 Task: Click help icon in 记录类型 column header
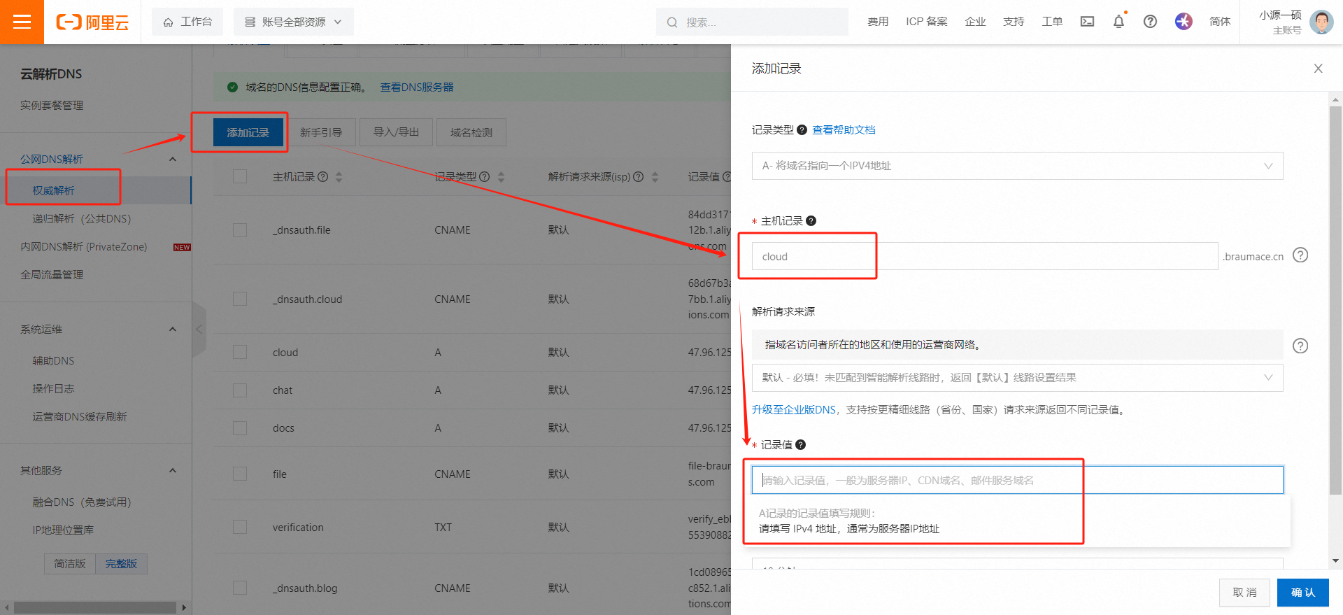484,177
